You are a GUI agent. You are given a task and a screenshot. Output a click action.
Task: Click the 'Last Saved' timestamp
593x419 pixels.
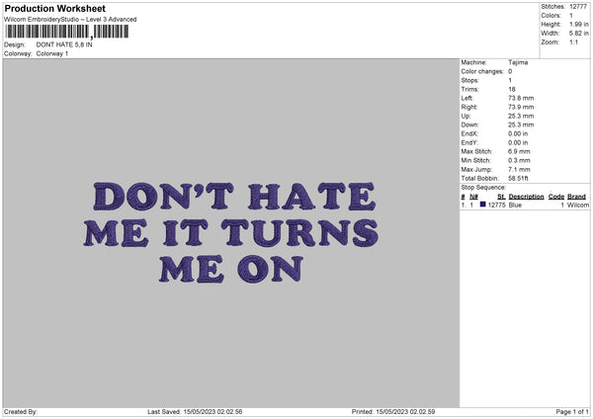click(195, 411)
